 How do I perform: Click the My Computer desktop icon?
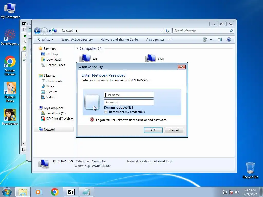pyautogui.click(x=10, y=11)
